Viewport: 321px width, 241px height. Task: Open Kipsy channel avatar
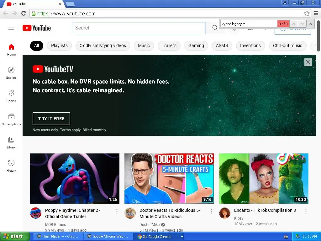pos(224,213)
